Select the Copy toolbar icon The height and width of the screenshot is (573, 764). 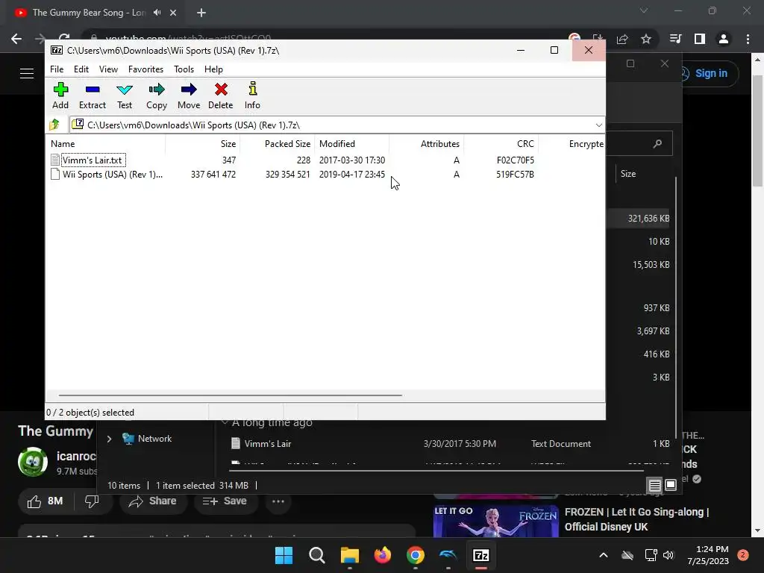coord(157,95)
